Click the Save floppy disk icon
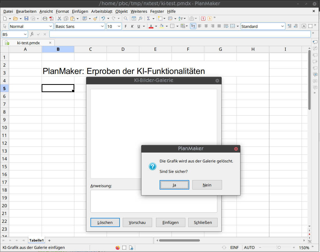Image resolution: width=320 pixels, height=252 pixels. (26, 18)
